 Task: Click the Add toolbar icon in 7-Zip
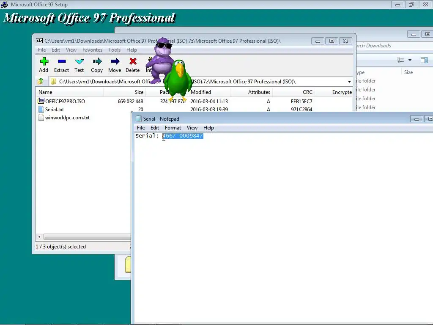click(x=44, y=61)
